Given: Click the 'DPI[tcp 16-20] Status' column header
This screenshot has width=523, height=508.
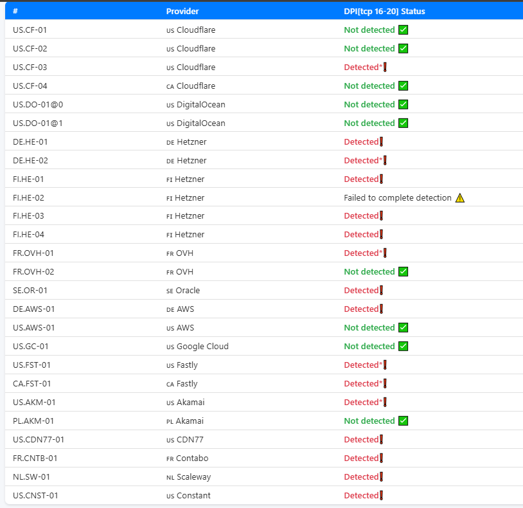Looking at the screenshot, I should click(385, 12).
